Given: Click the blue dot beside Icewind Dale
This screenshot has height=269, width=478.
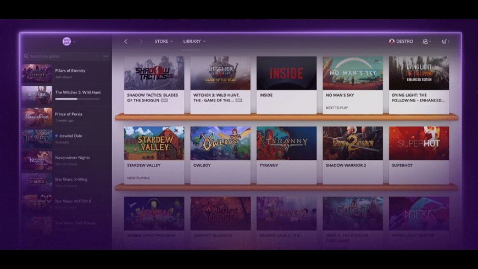Looking at the screenshot, I should point(57,136).
